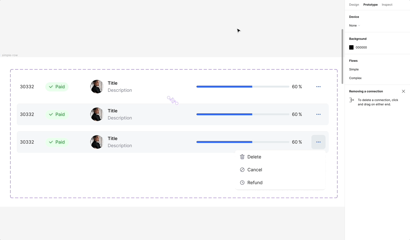This screenshot has height=240, width=410.
Task: Click the highlighted ellipsis button in third row
Action: (318, 142)
